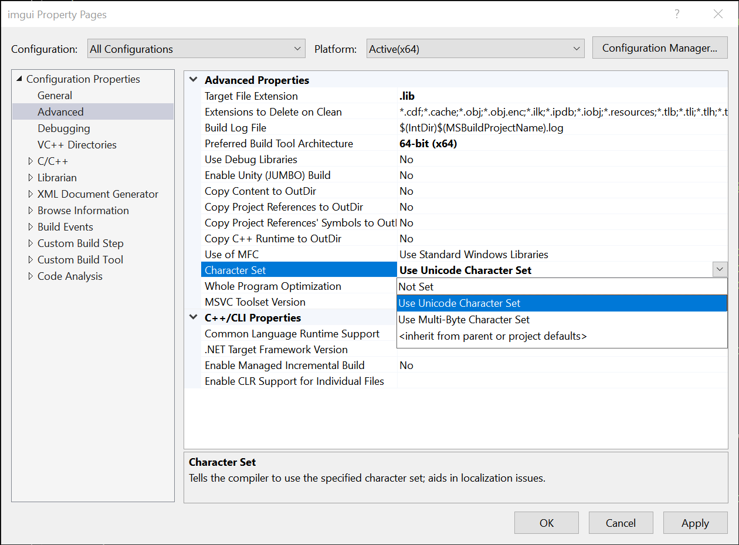Viewport: 739px width, 545px height.
Task: Click the Platform combo box arrow
Action: click(577, 49)
